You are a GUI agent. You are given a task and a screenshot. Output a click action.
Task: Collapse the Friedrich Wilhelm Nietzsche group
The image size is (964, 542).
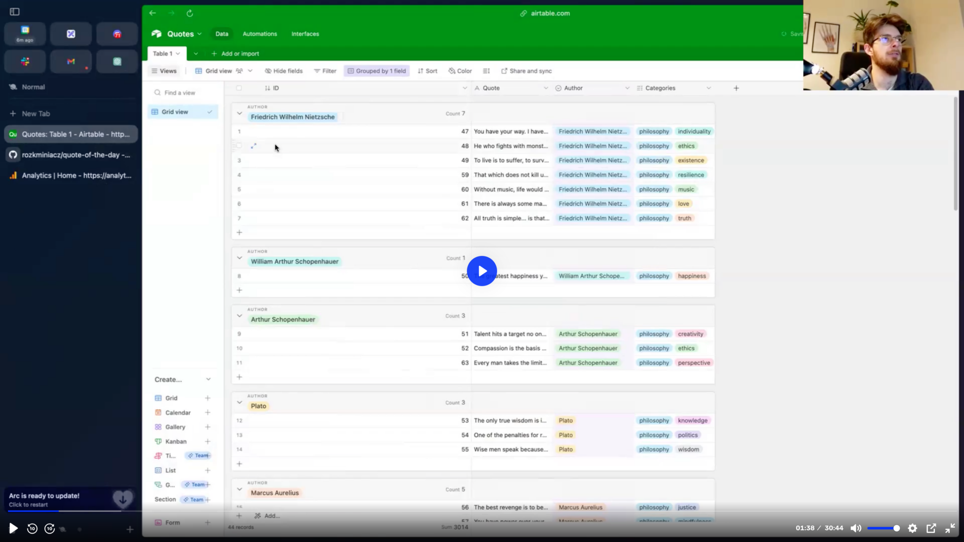(x=240, y=113)
